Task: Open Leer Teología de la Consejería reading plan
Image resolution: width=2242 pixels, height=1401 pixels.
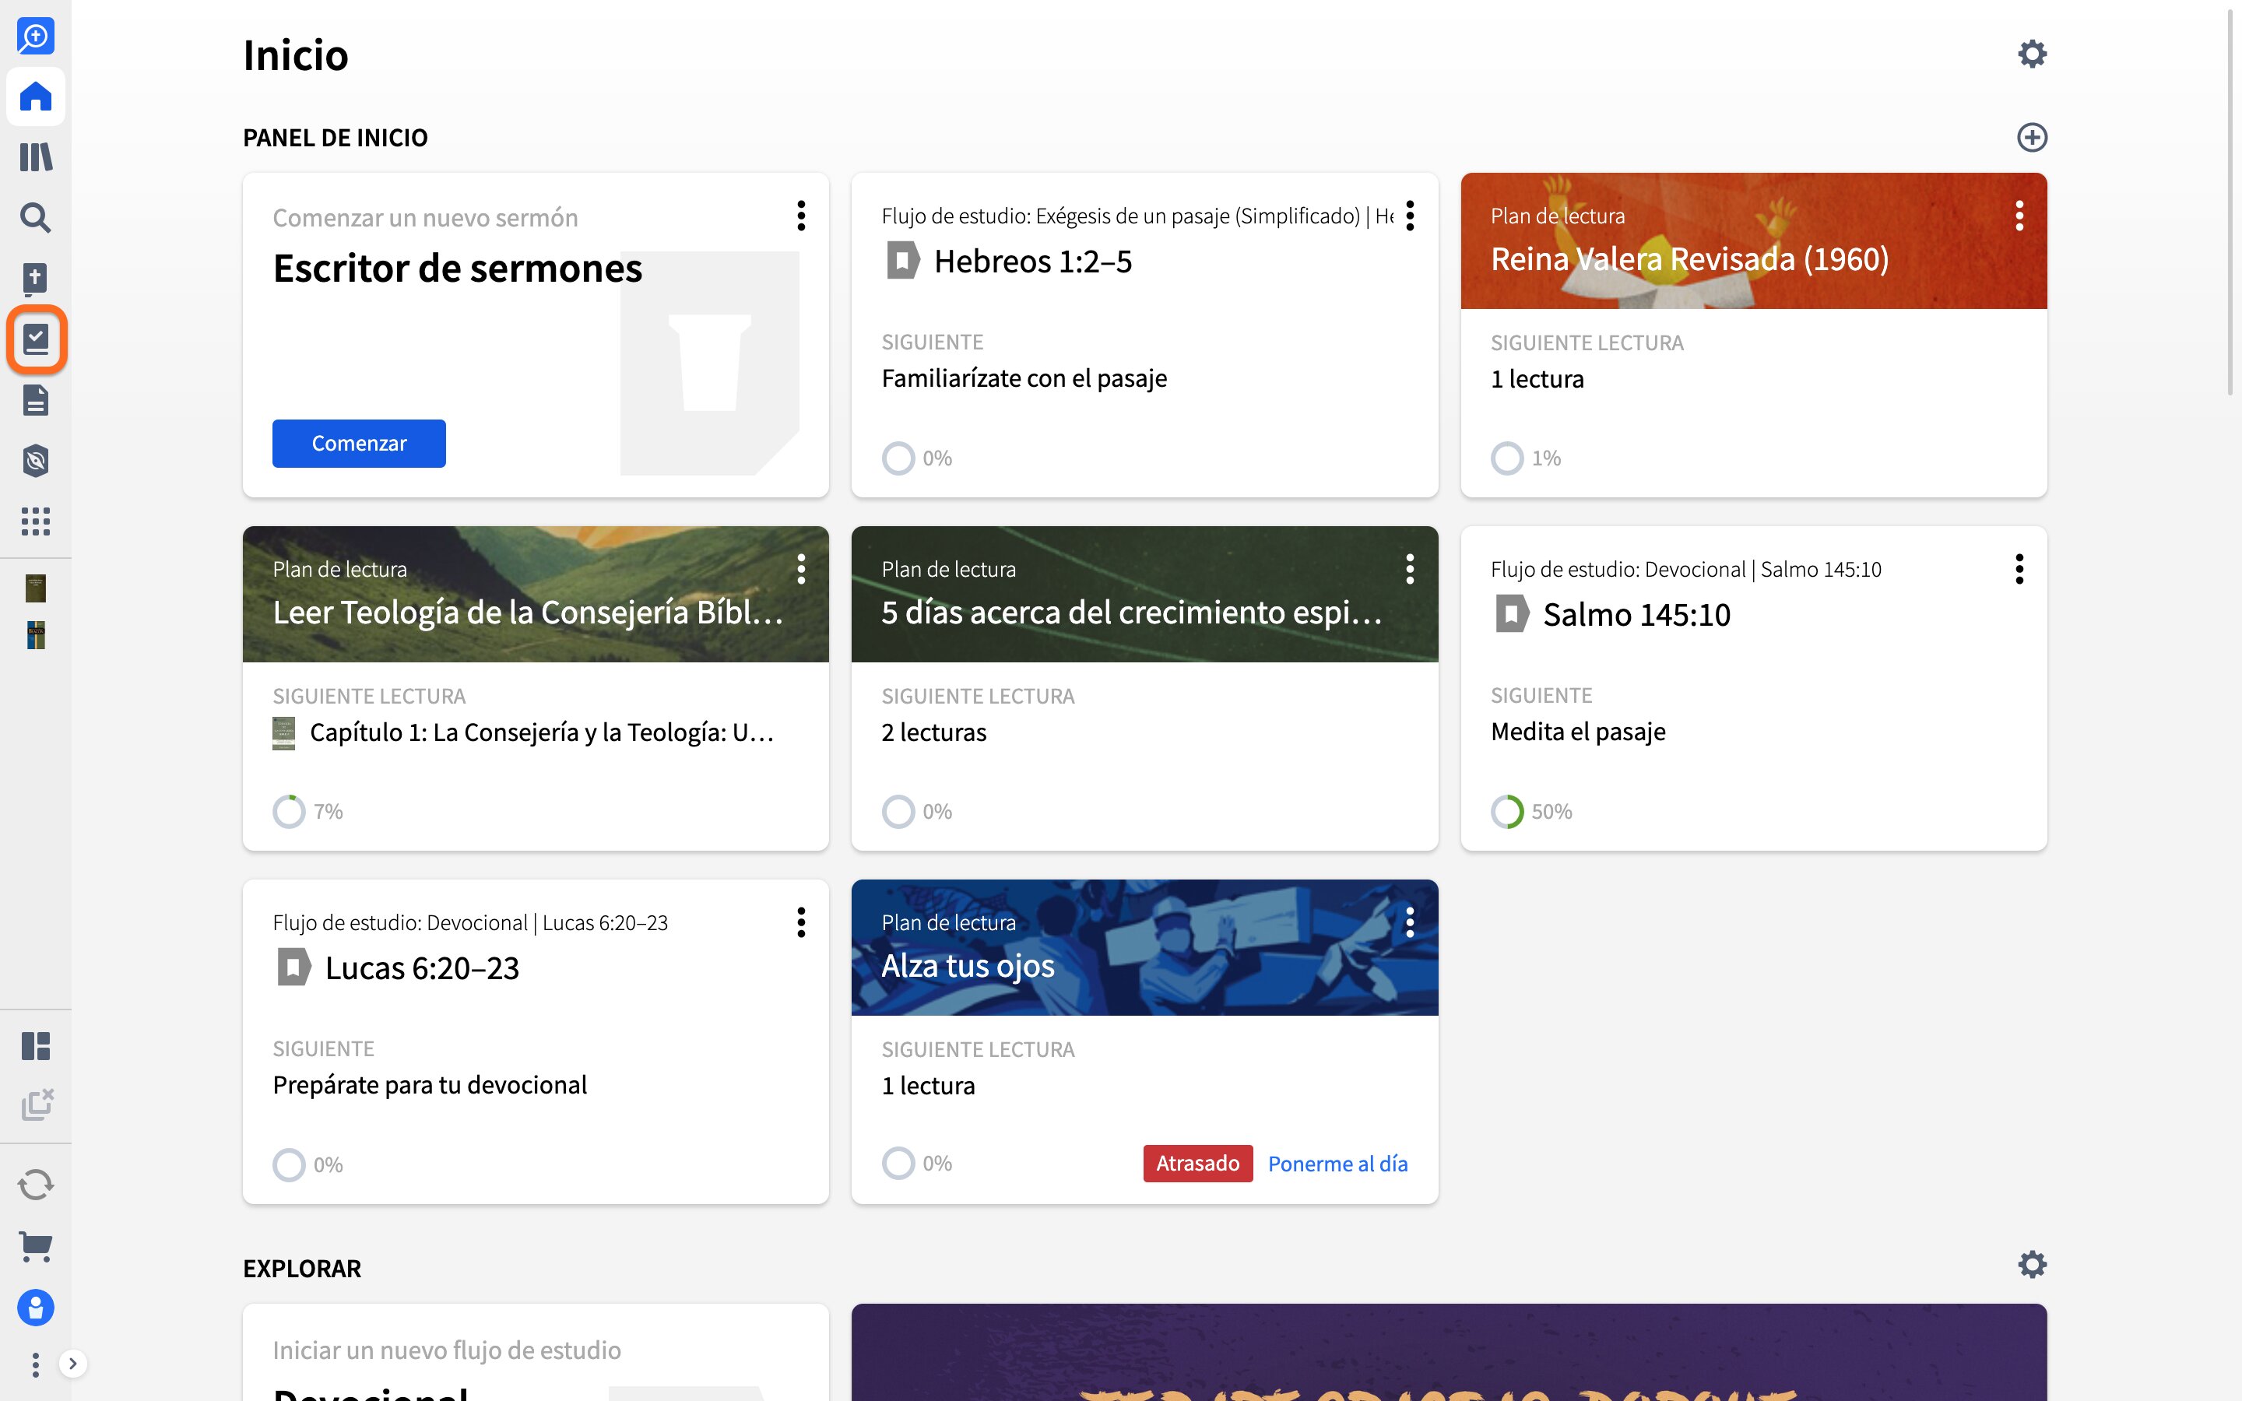Action: click(x=528, y=613)
